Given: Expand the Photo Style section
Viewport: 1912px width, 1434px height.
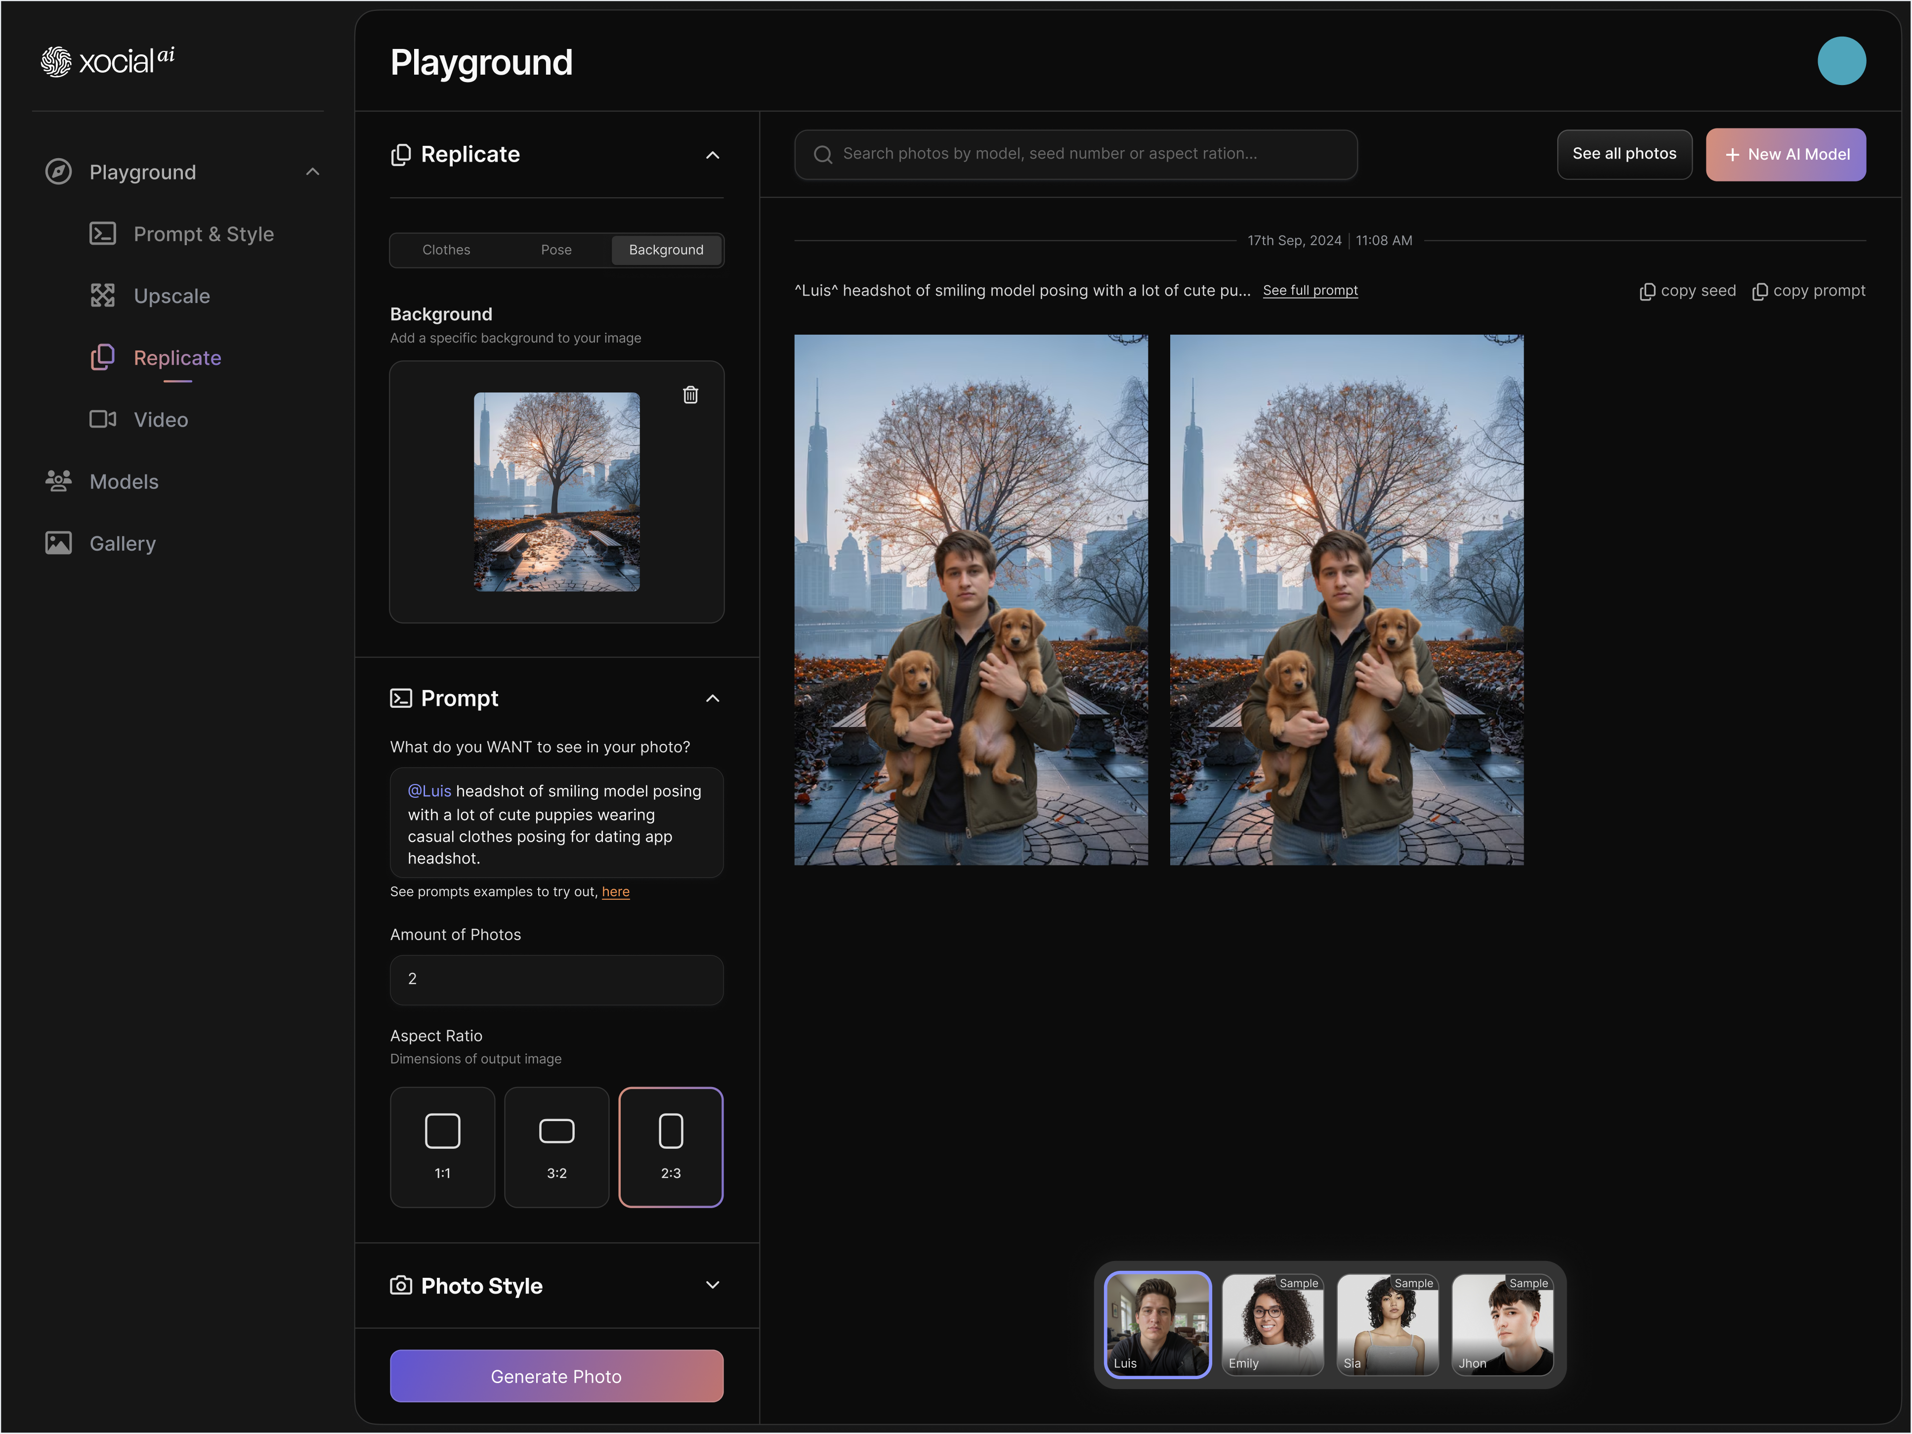Looking at the screenshot, I should click(x=712, y=1285).
